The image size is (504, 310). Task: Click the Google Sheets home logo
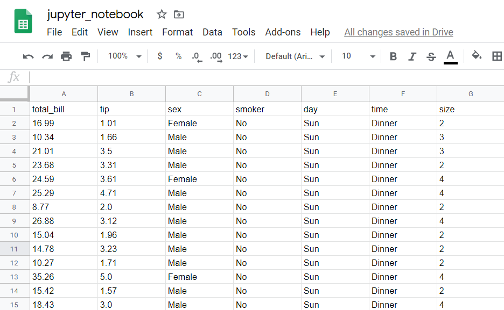(x=23, y=21)
